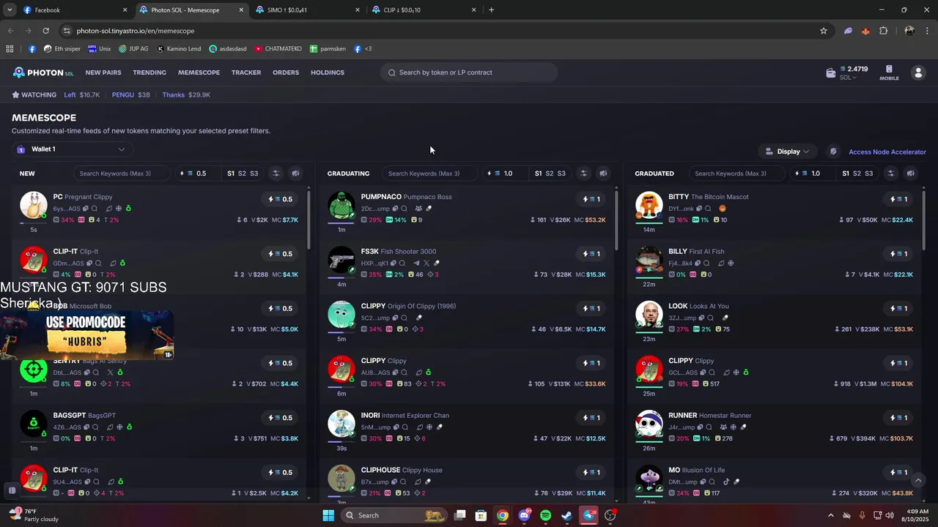Open the wallet icon in the header
The height and width of the screenshot is (527, 938).
830,73
